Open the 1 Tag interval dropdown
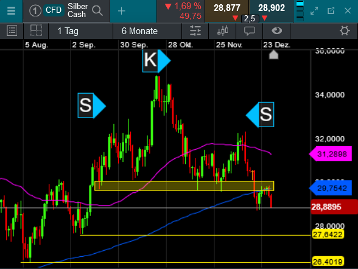 (80, 31)
